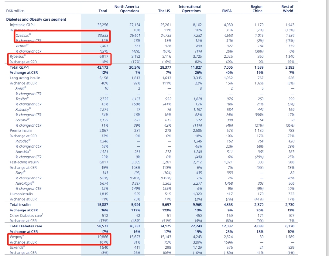Select Ozempic total value 33,853
The width and height of the screenshot is (329, 256).
102,35
